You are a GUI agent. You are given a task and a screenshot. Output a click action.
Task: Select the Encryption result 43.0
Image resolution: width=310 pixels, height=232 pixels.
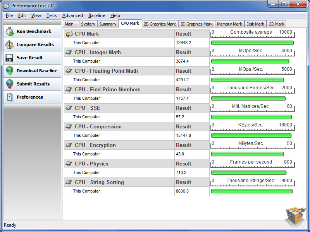click(x=180, y=154)
